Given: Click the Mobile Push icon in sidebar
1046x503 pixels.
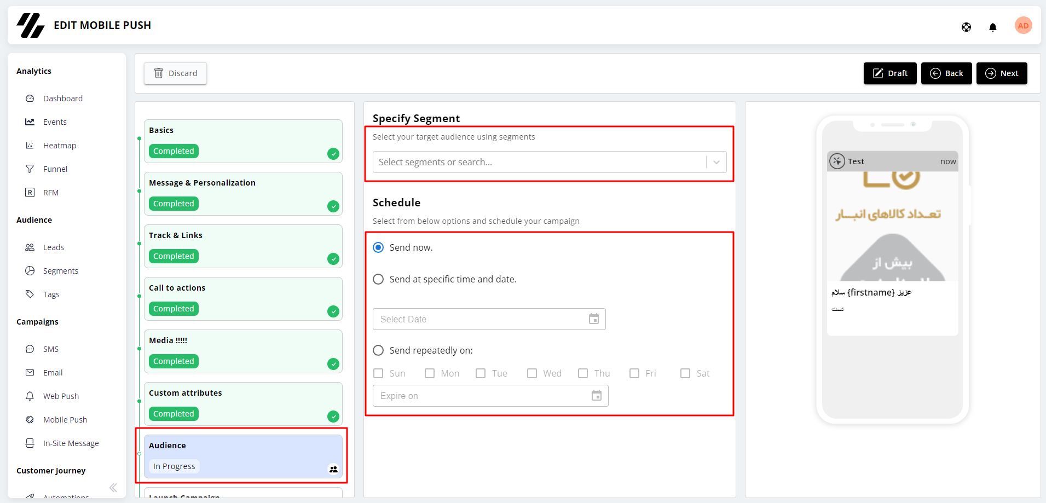Looking at the screenshot, I should [x=30, y=420].
